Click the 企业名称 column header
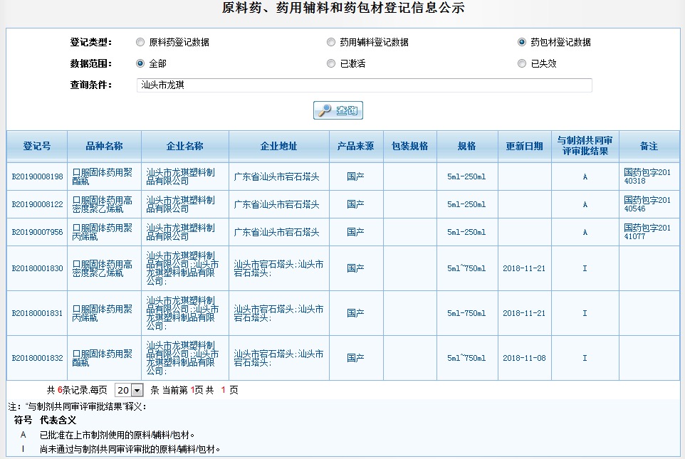 [185, 146]
